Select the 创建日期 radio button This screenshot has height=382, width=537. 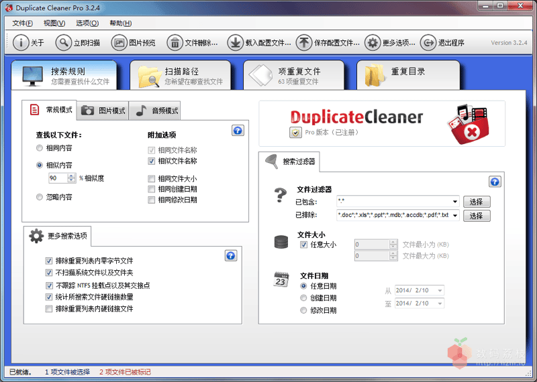(x=303, y=298)
